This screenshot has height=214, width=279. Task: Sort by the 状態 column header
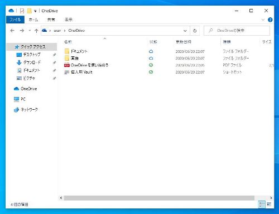coord(153,42)
